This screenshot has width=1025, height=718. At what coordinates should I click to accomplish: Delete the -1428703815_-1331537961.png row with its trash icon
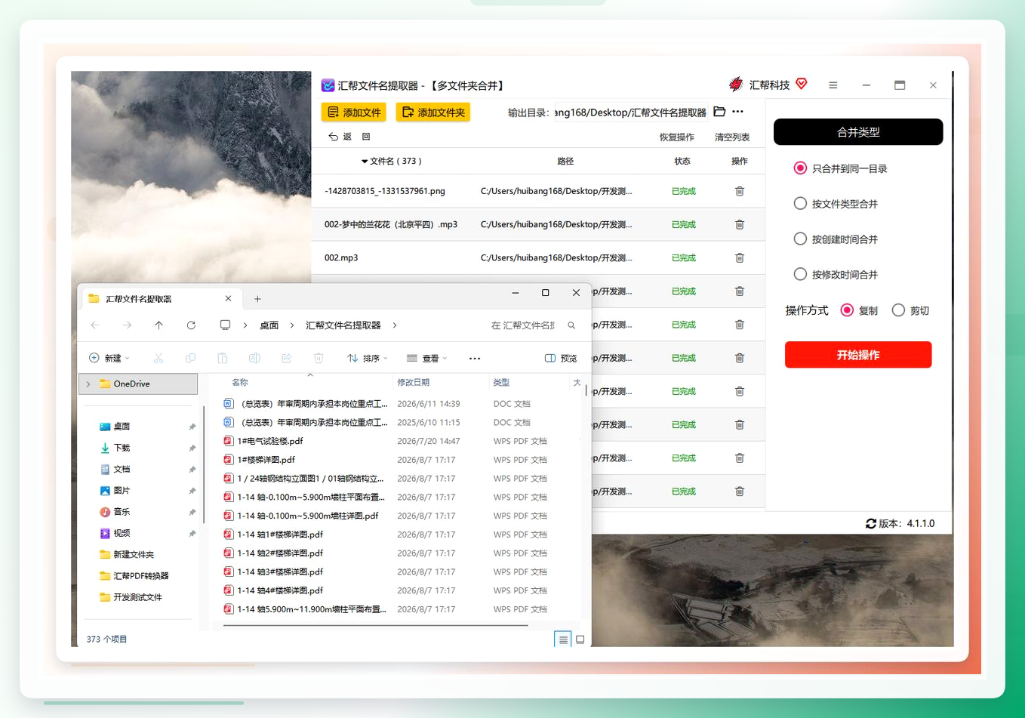click(x=740, y=191)
